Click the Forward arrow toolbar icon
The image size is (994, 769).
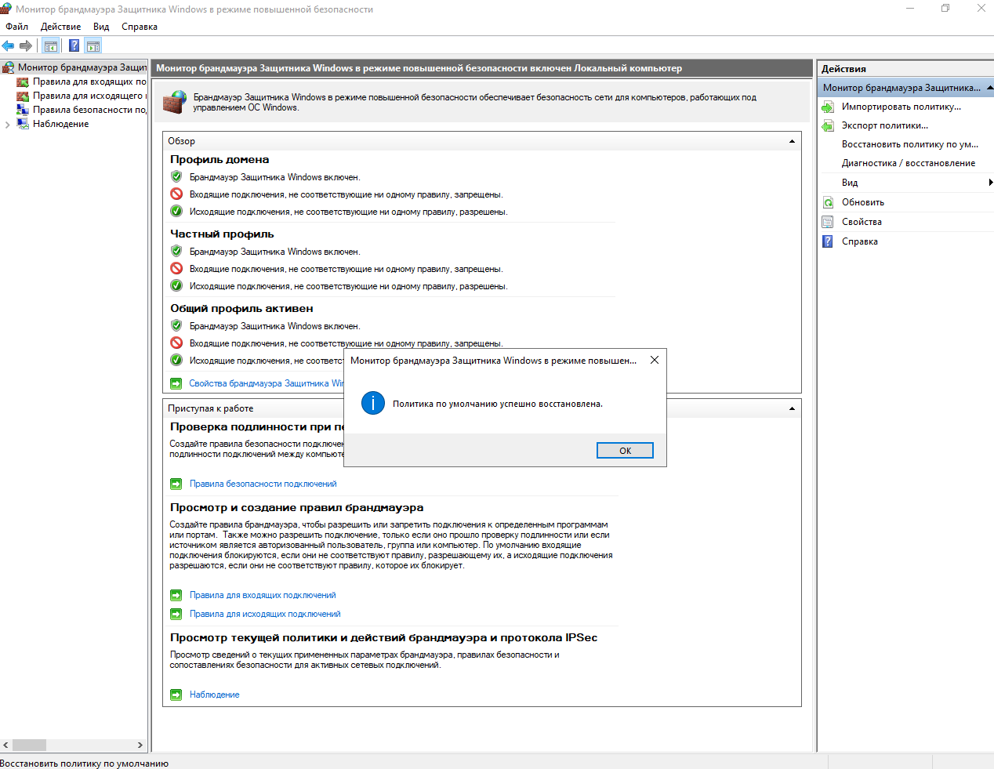click(x=26, y=45)
